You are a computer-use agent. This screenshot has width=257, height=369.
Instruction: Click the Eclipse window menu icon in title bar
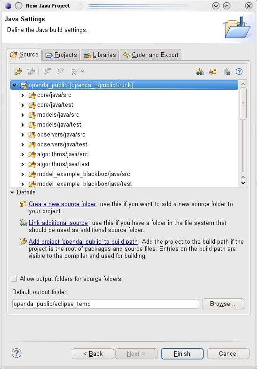point(8,6)
